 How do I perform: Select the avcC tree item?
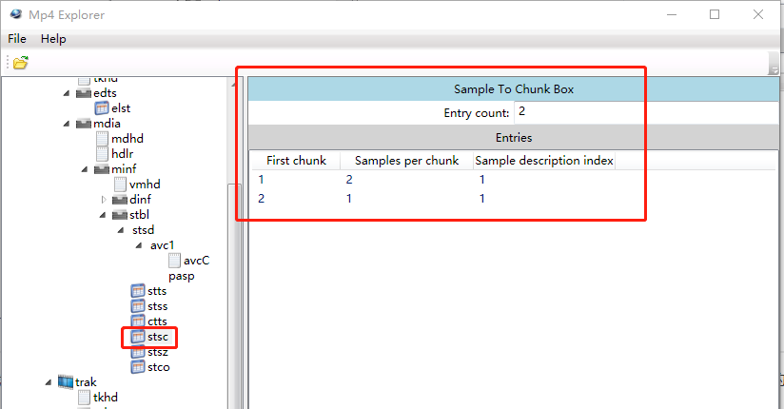tap(196, 261)
